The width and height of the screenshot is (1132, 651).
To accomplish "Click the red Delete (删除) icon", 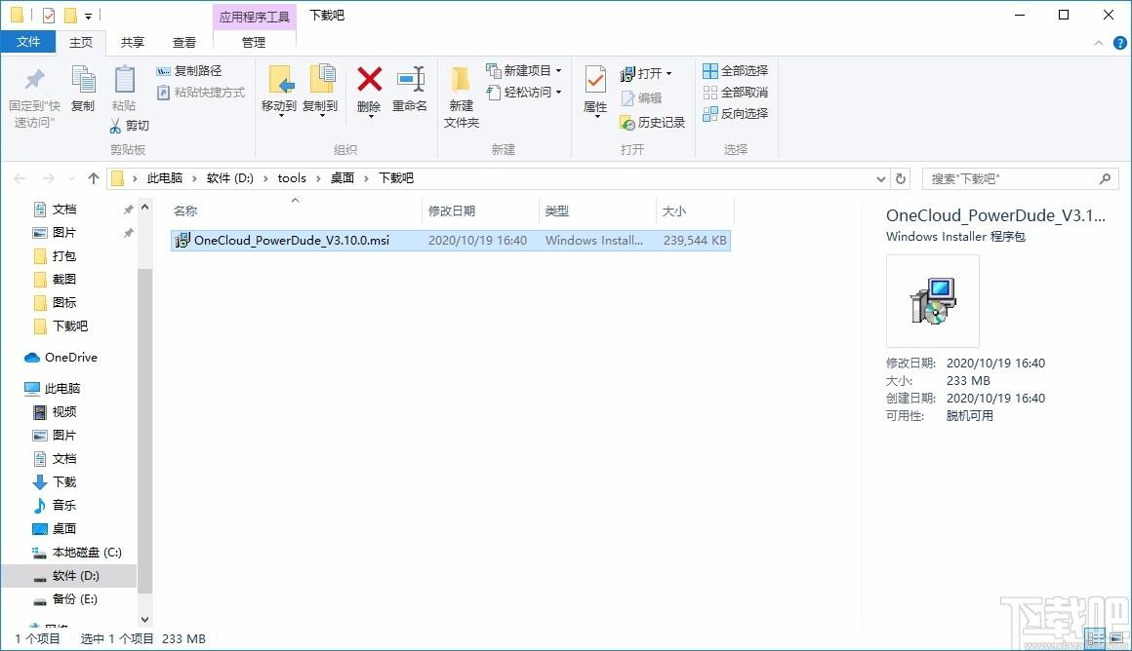I will [369, 79].
